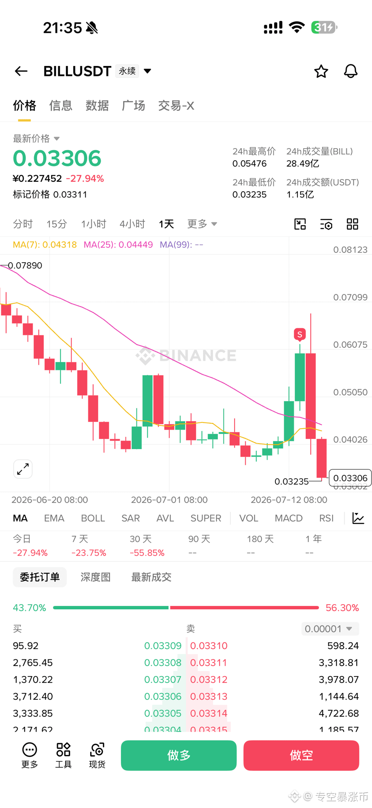Expand the 最新价格 price type dropdown
Viewport: 372px width, 808px height.
click(x=57, y=138)
